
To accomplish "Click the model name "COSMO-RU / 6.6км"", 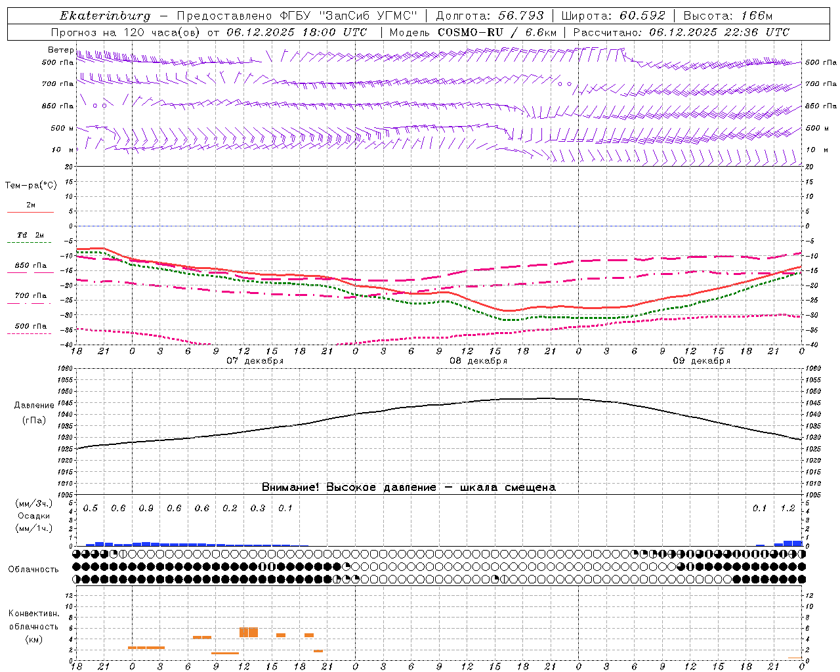I will tap(497, 32).
